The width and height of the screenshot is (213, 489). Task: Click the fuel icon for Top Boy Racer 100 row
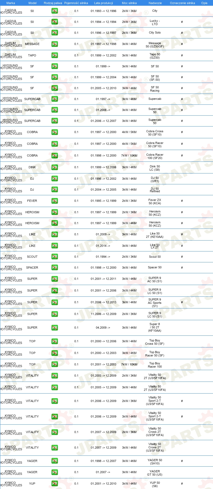tap(54, 364)
